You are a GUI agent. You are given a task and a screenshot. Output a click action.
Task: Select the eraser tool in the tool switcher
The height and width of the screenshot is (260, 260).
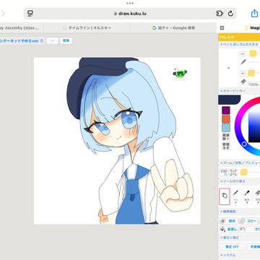click(x=257, y=196)
